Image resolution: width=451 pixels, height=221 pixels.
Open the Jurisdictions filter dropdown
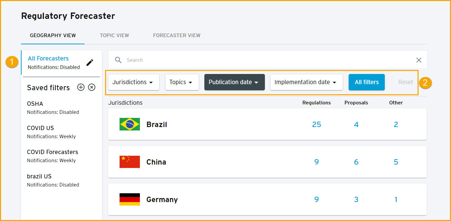click(x=134, y=82)
